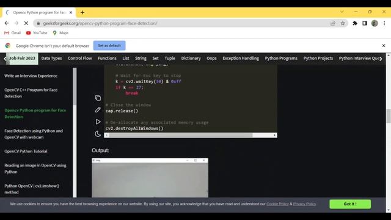Open the Cookie Policy link

(x=277, y=204)
